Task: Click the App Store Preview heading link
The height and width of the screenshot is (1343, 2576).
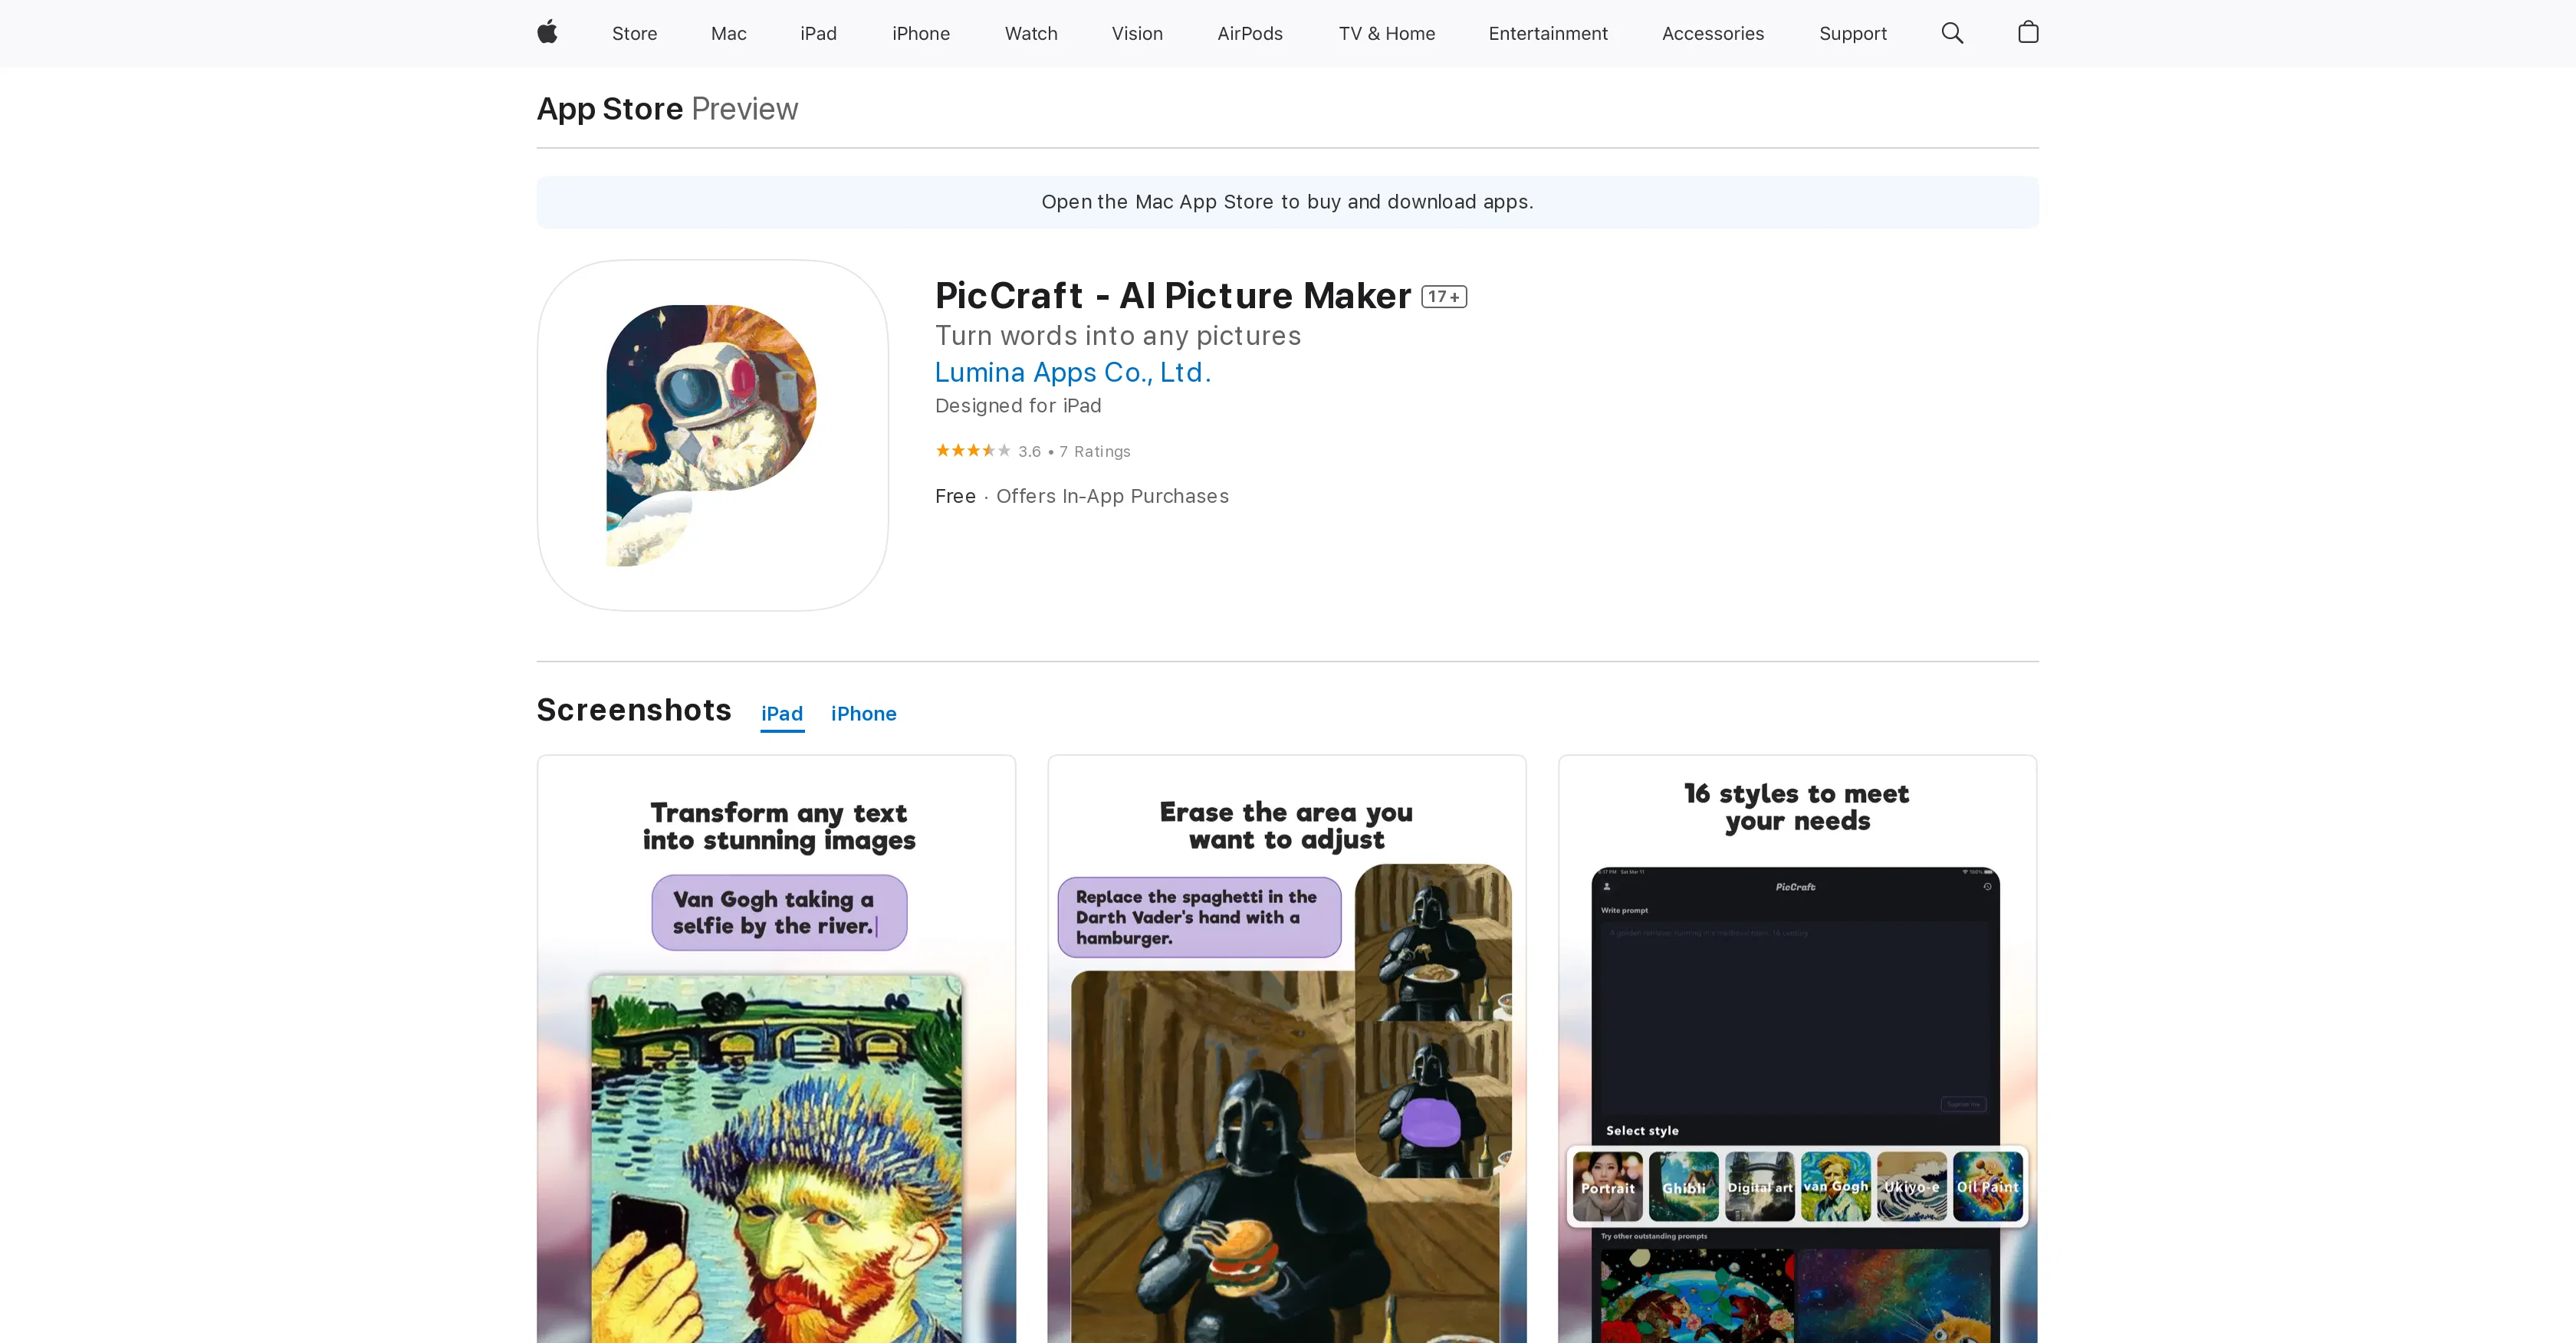Action: [x=667, y=108]
